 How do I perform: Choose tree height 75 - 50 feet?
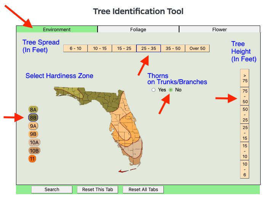click(244, 96)
